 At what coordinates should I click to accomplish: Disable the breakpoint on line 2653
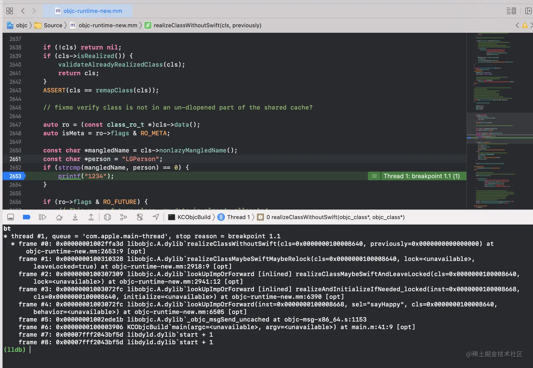click(x=14, y=176)
